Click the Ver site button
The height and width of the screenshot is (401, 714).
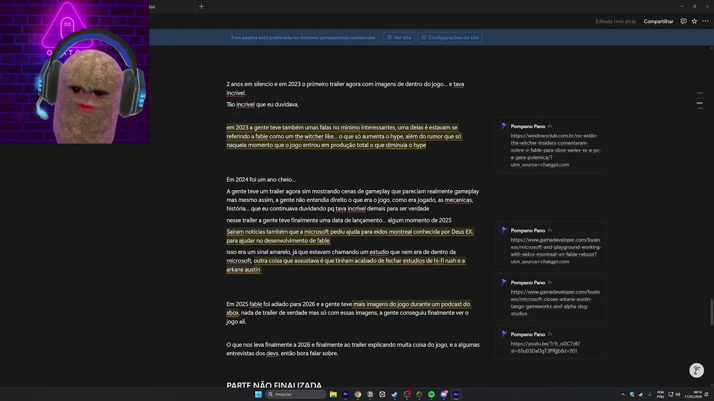(x=399, y=37)
